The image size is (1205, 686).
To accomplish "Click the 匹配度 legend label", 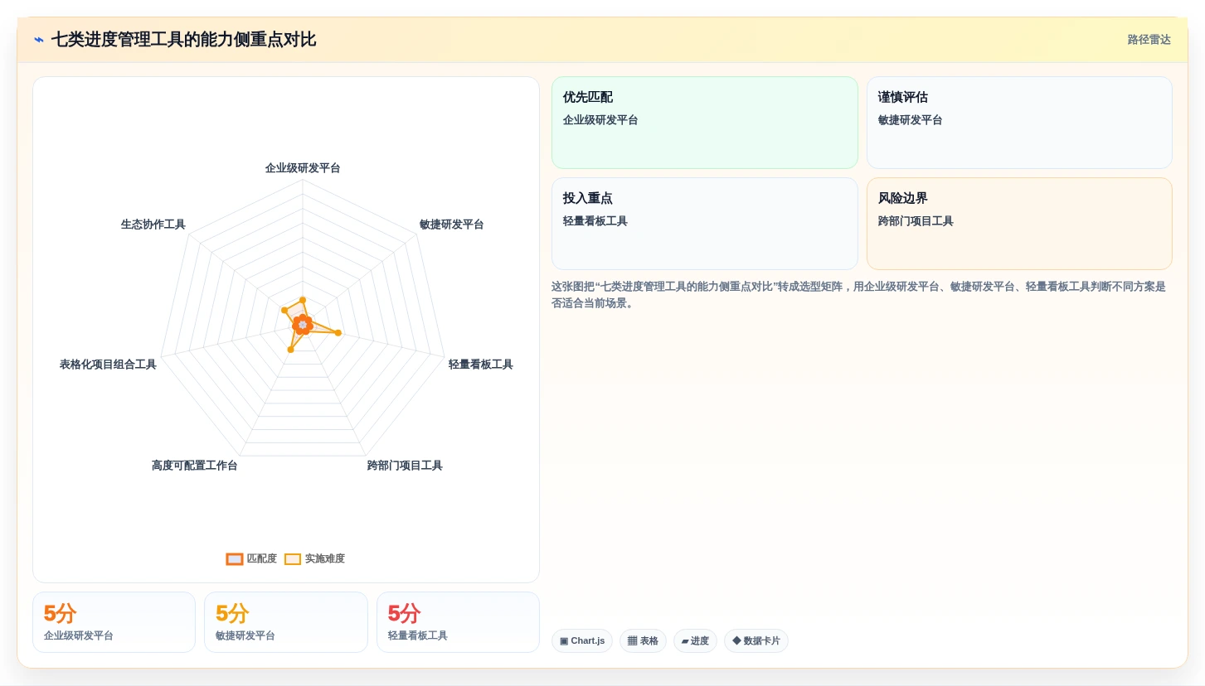I will 262,559.
